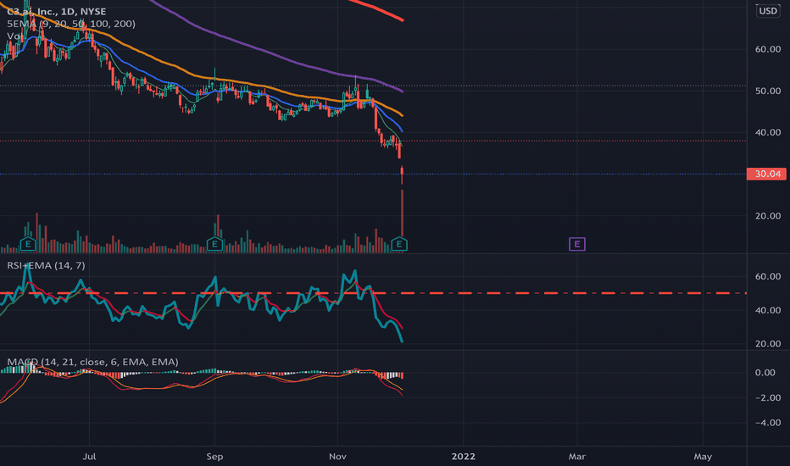Click the earnings marker near July
This screenshot has height=466, width=790.
click(28, 244)
